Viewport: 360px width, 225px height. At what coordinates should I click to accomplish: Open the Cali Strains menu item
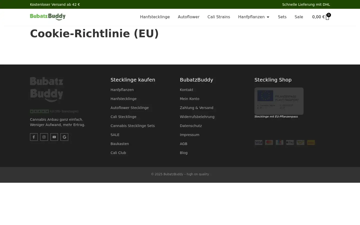pyautogui.click(x=219, y=17)
